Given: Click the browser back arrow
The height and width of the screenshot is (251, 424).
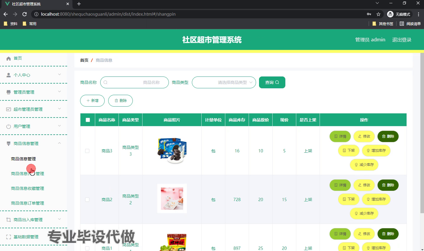Looking at the screenshot, I should 6,14.
